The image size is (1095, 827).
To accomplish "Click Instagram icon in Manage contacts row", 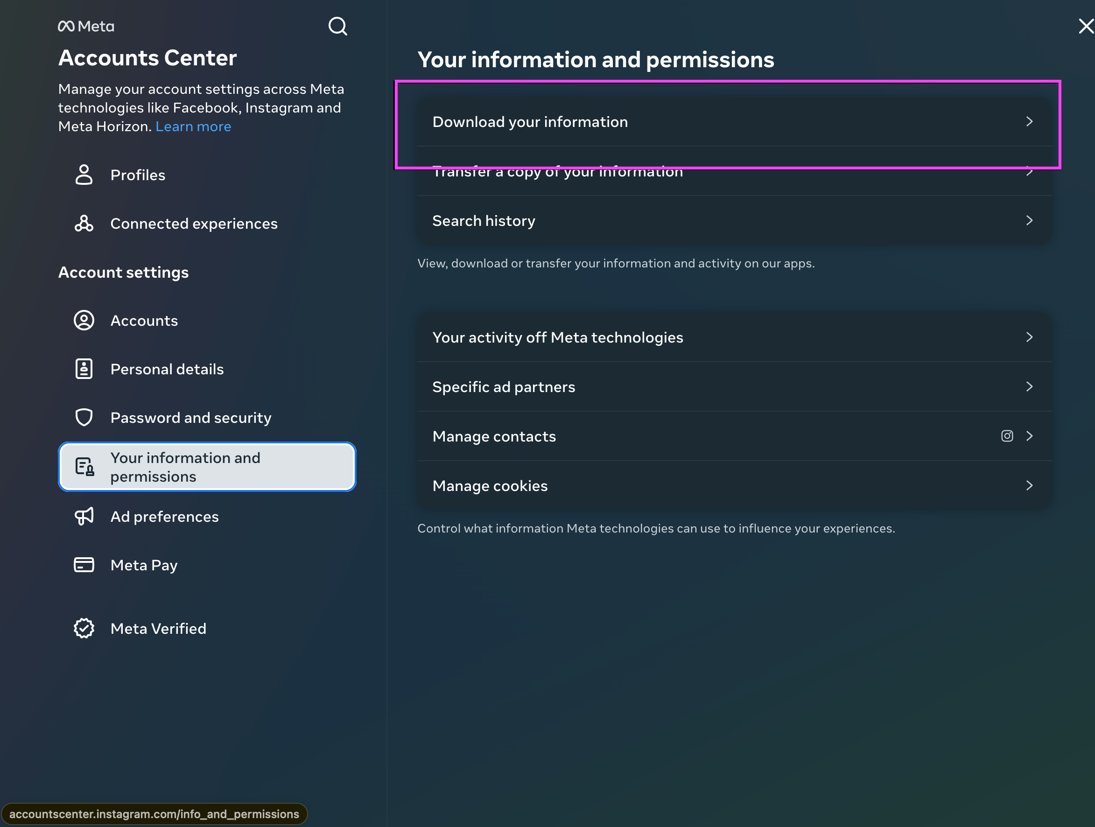I will pos(1007,435).
